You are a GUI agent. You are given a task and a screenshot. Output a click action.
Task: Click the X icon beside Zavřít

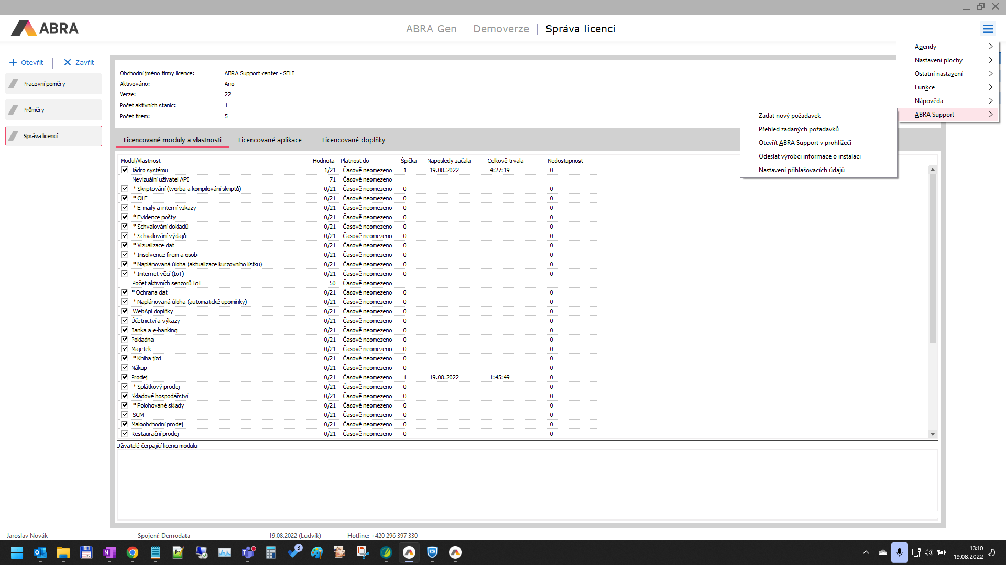pyautogui.click(x=68, y=62)
